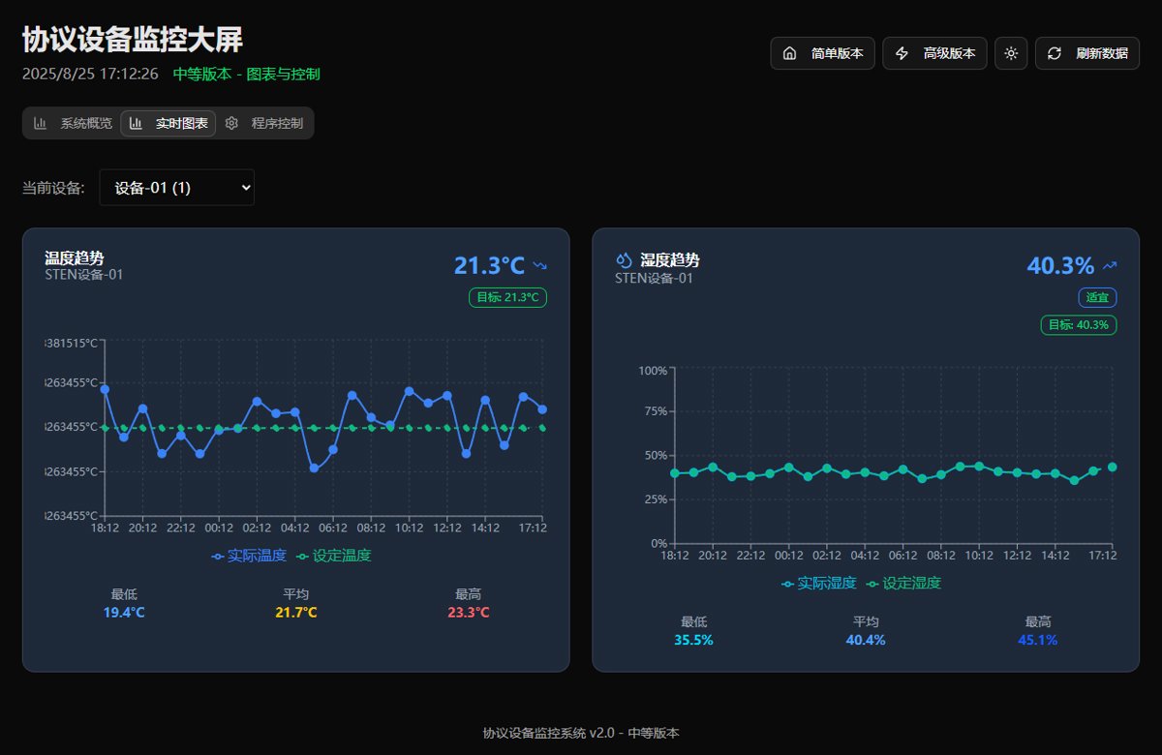Toggle 设定湿度 legend series
1162x755 pixels.
tap(903, 583)
